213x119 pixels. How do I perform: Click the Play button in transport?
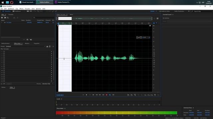tap(87, 95)
